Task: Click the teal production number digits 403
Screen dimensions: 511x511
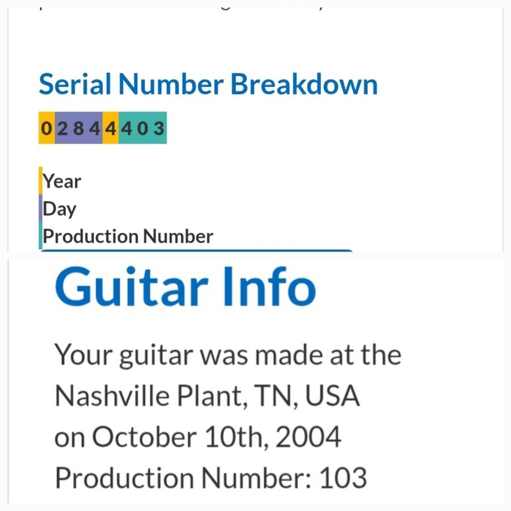Action: 143,128
